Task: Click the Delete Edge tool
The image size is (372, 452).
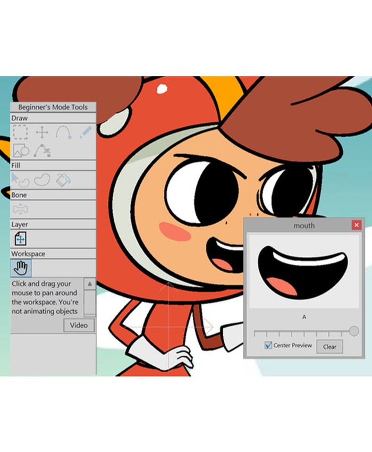Action: 42,151
